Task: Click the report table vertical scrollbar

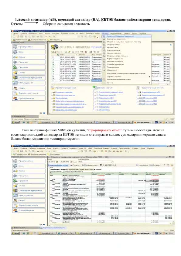Action: click(173, 196)
